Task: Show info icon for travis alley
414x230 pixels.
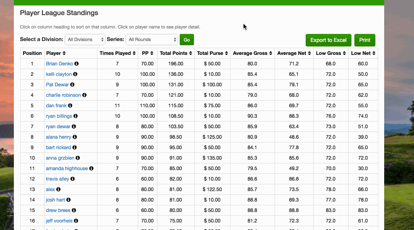Action: pos(73,179)
